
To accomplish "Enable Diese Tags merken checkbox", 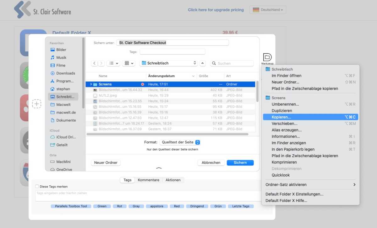I will tap(37, 186).
